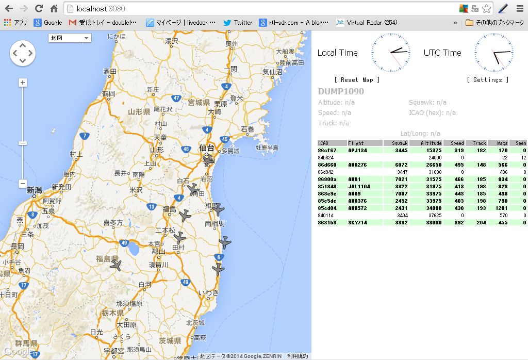Select the aircraft icon by the 福島県 label

(116, 266)
